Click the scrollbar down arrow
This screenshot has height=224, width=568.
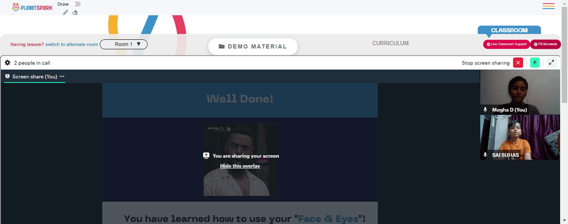565,221
